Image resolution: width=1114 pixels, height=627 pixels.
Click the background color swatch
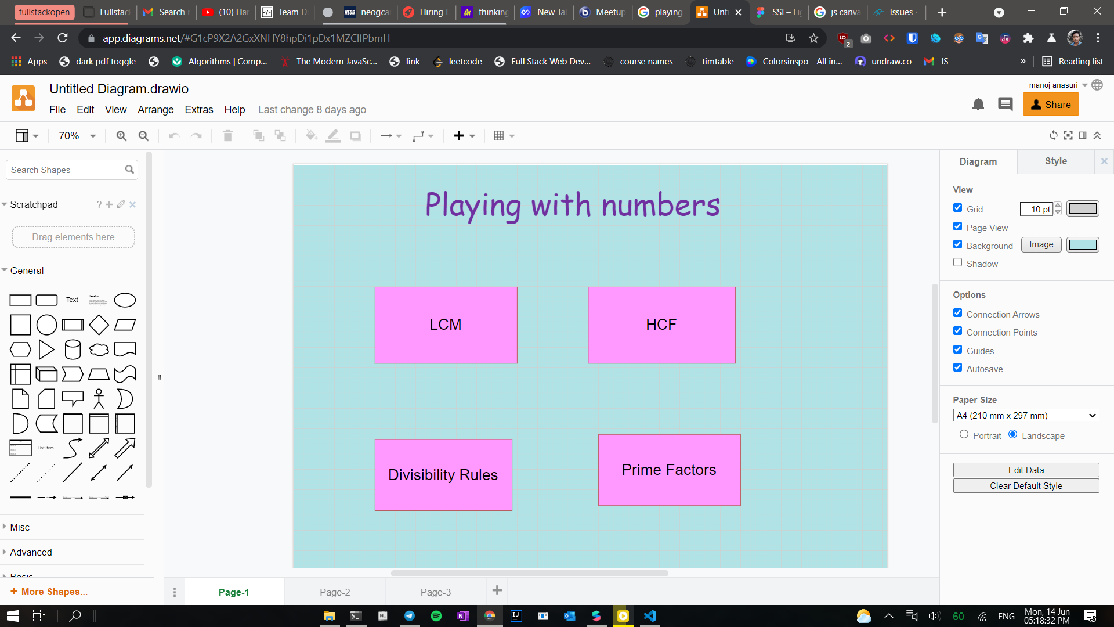point(1083,245)
